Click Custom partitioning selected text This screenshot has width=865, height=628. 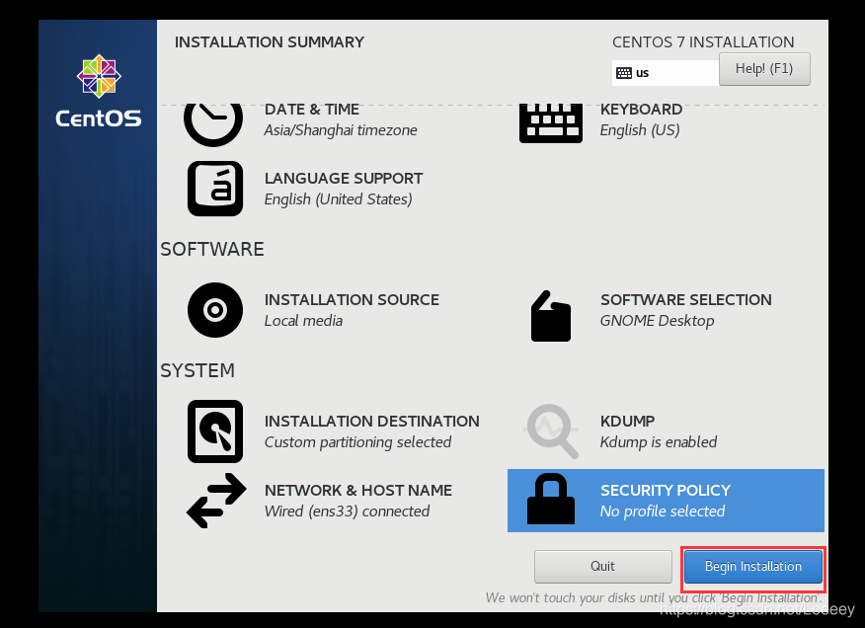click(357, 442)
